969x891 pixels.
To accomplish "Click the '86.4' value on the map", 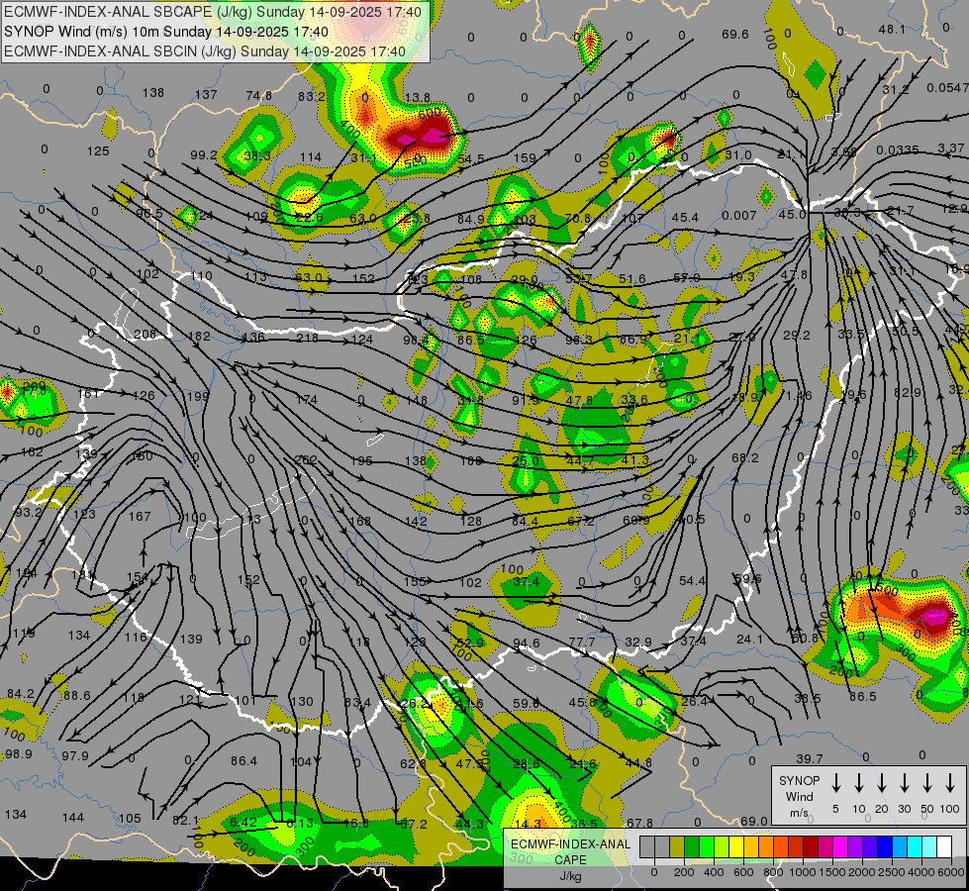I will (244, 760).
